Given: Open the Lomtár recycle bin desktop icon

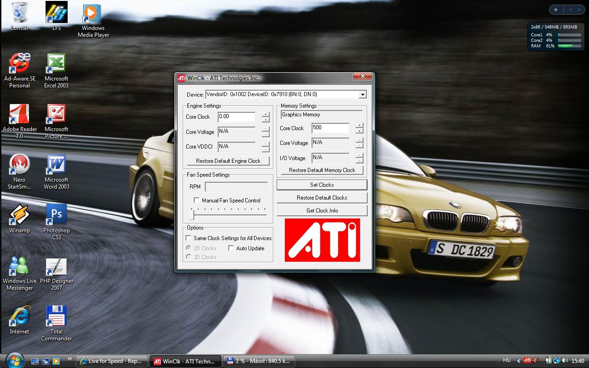Looking at the screenshot, I should pyautogui.click(x=20, y=16).
